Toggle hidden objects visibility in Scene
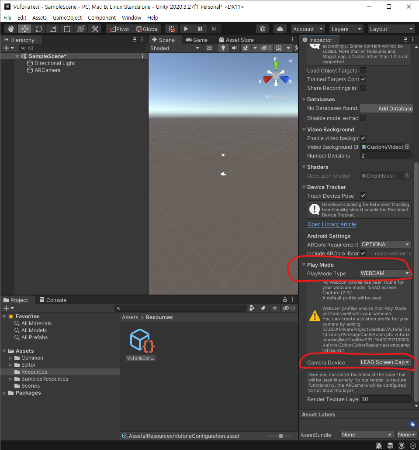This screenshot has height=450, width=419. click(x=266, y=48)
